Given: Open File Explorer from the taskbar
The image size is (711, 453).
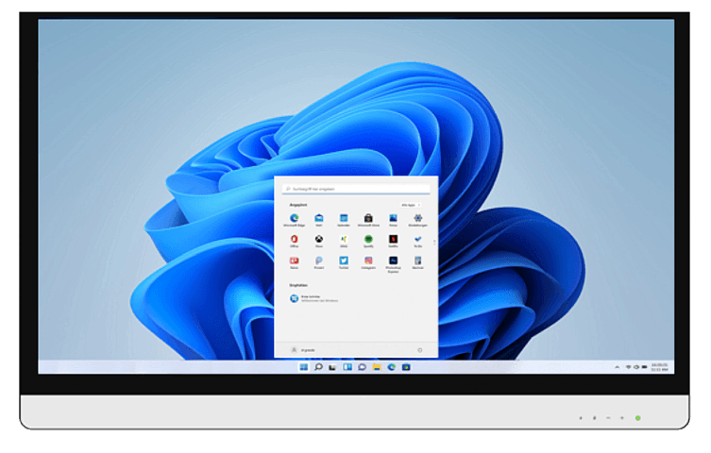Looking at the screenshot, I should 377,367.
